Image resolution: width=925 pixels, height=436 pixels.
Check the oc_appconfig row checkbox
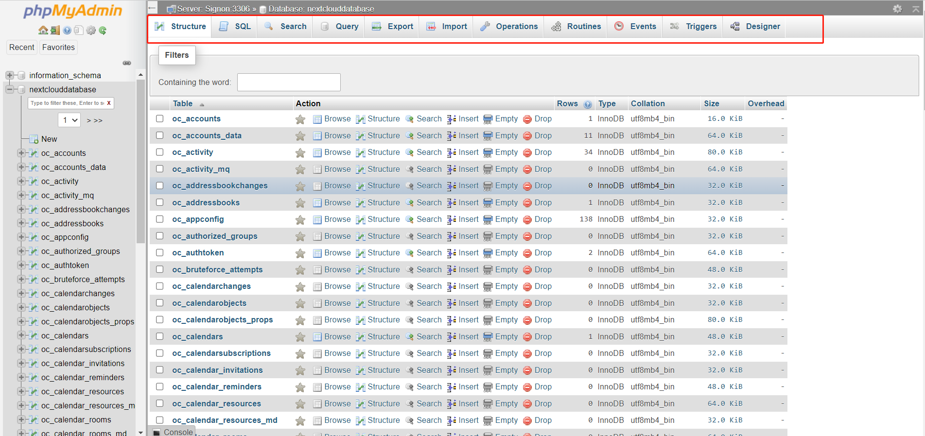159,219
